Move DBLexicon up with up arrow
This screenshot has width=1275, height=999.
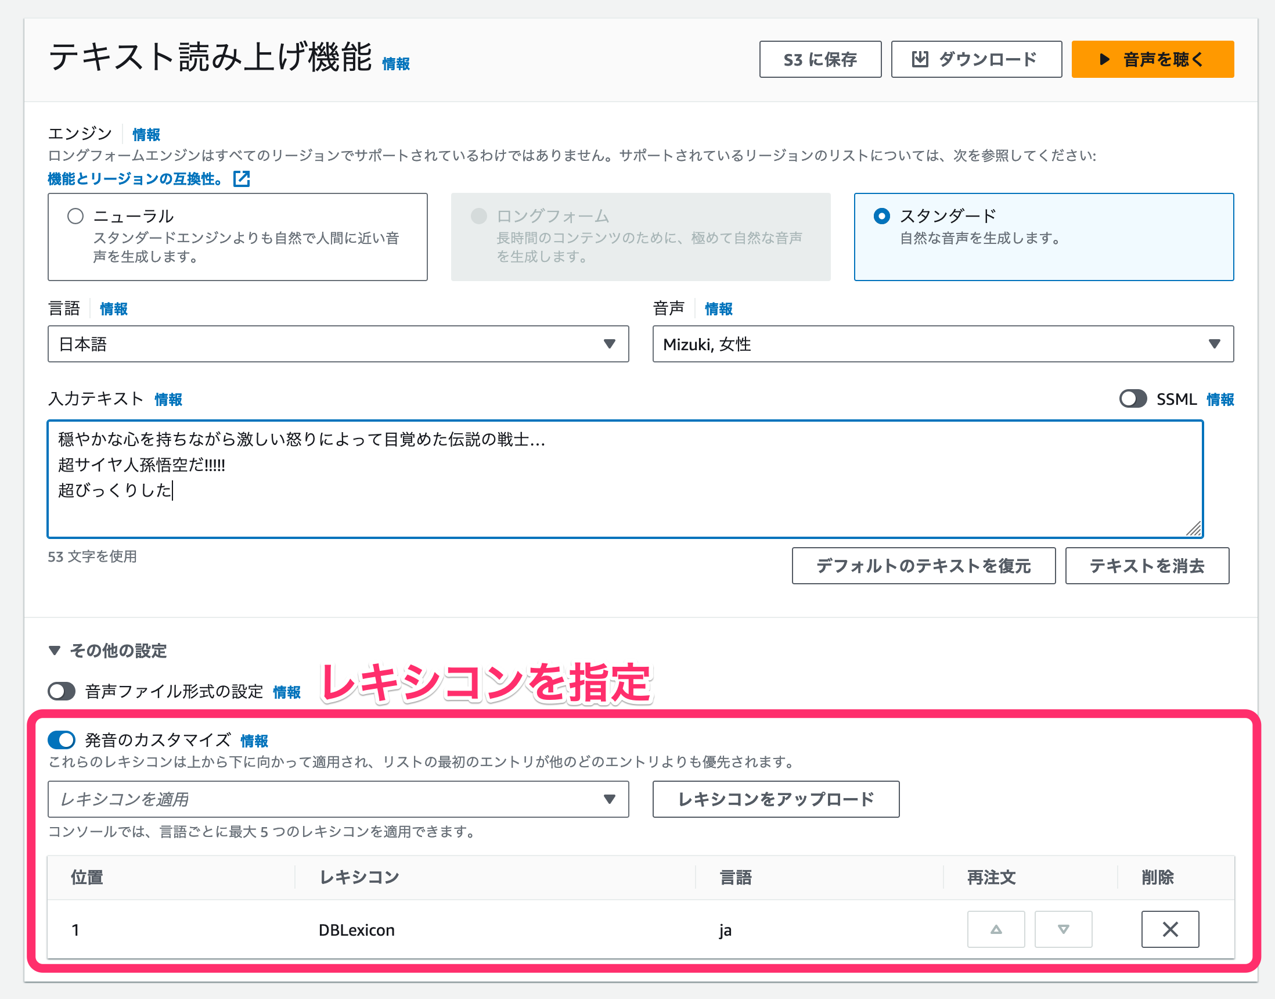pyautogui.click(x=996, y=929)
